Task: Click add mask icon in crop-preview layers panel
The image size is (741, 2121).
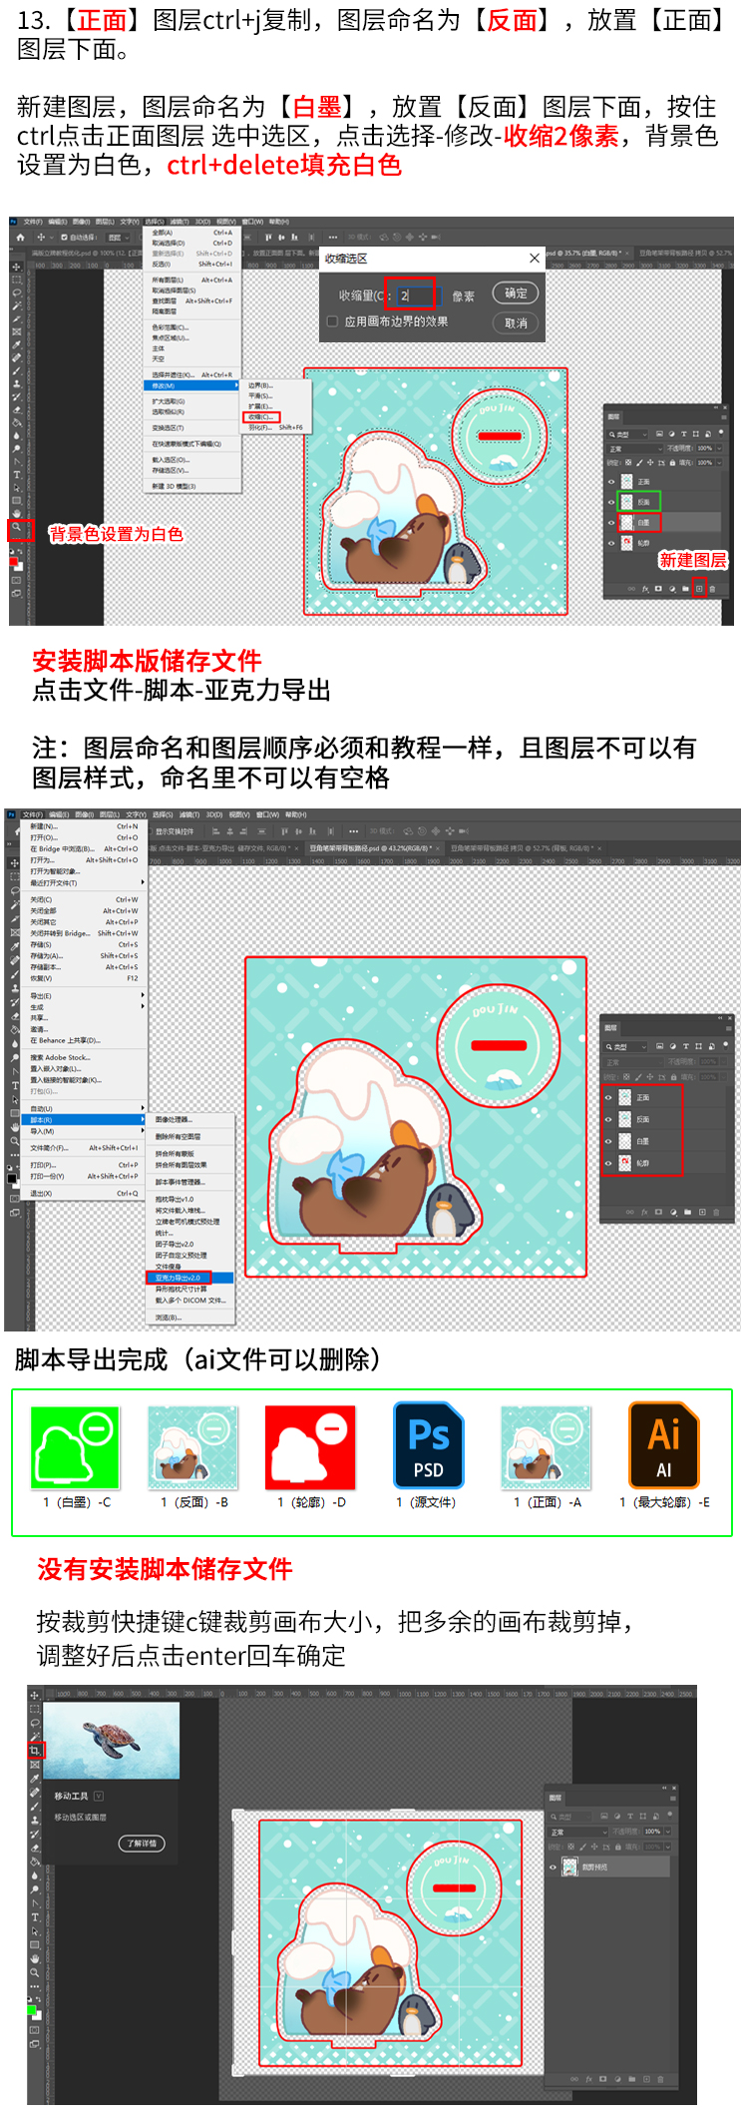Action: click(x=603, y=2079)
